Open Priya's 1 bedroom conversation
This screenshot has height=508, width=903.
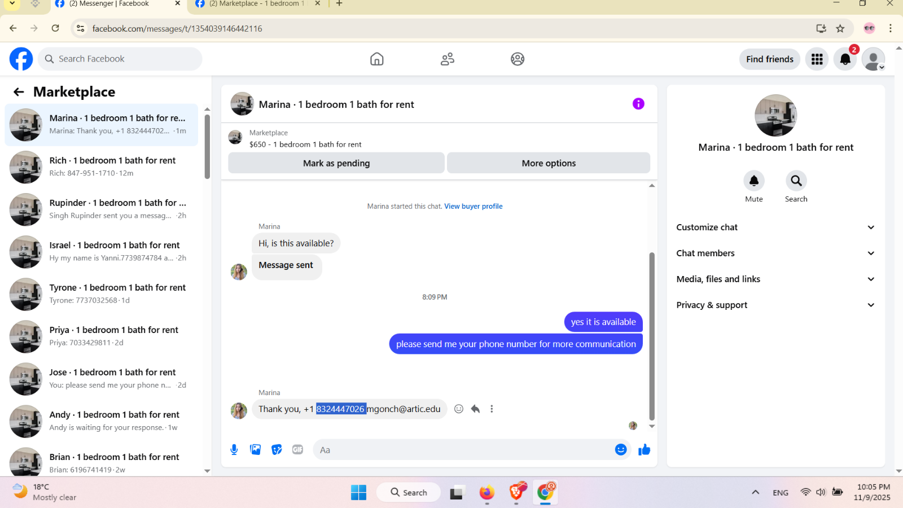tap(102, 336)
